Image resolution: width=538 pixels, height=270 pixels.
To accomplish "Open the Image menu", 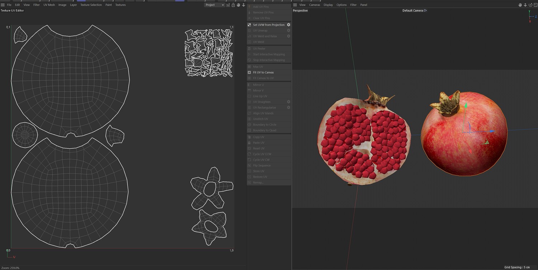I will [x=62, y=5].
